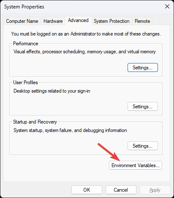Click the Environment Variables button
Screen dimensions: 174x198
136,165
